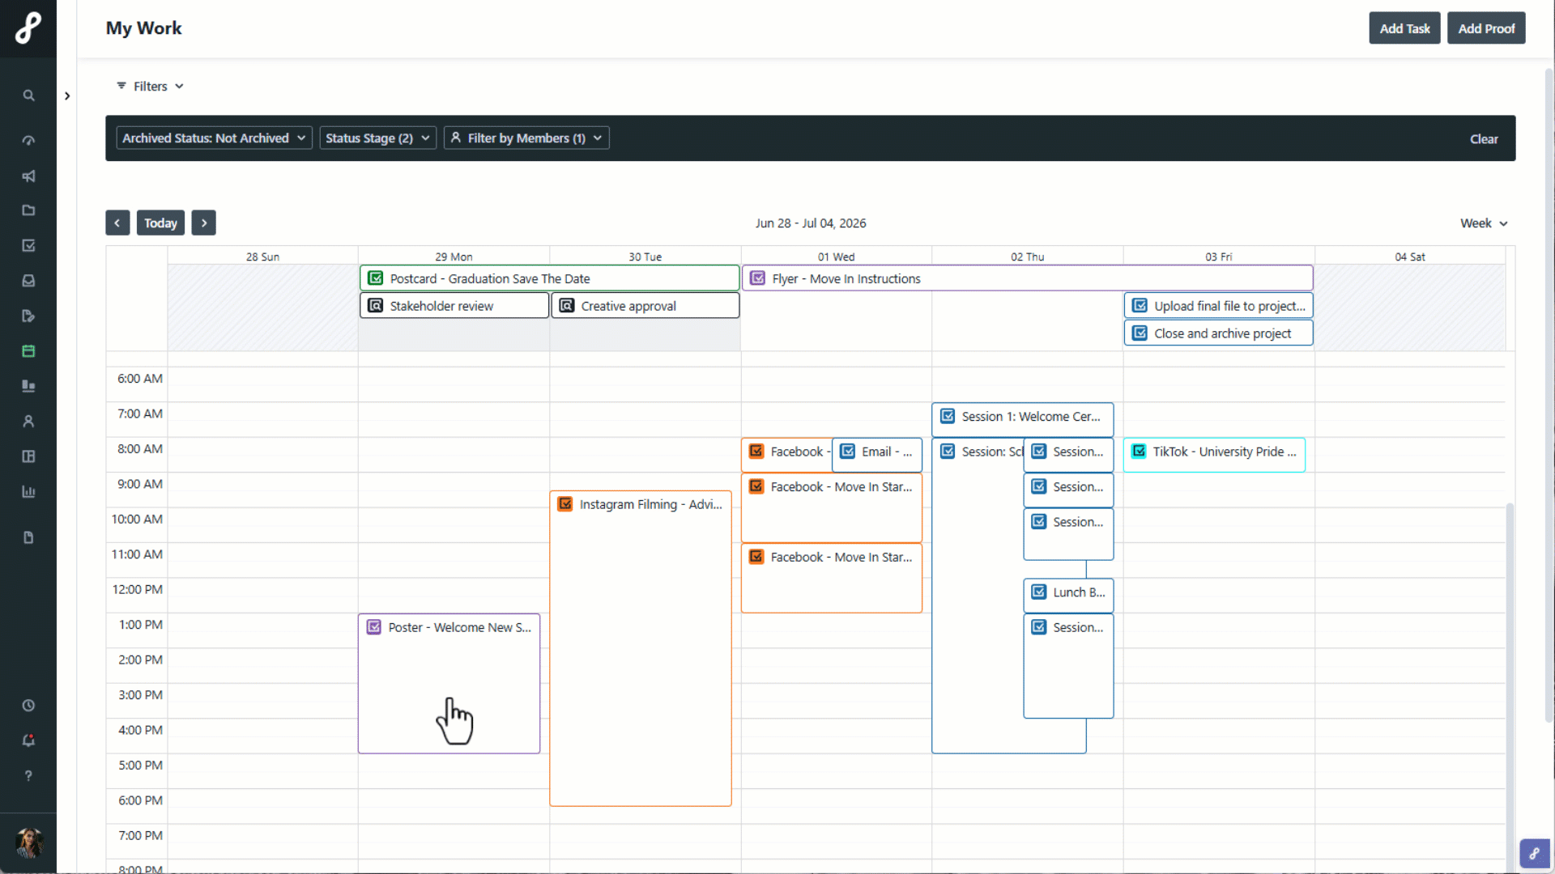Select the 01 Wed day header
The width and height of the screenshot is (1555, 874).
pyautogui.click(x=836, y=257)
